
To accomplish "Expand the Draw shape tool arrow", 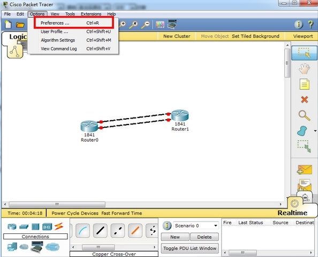I will [315, 131].
